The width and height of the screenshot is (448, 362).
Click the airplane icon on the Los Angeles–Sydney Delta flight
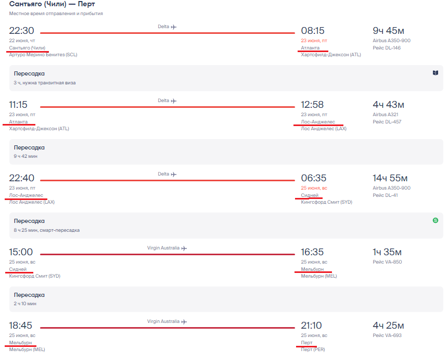(174, 174)
